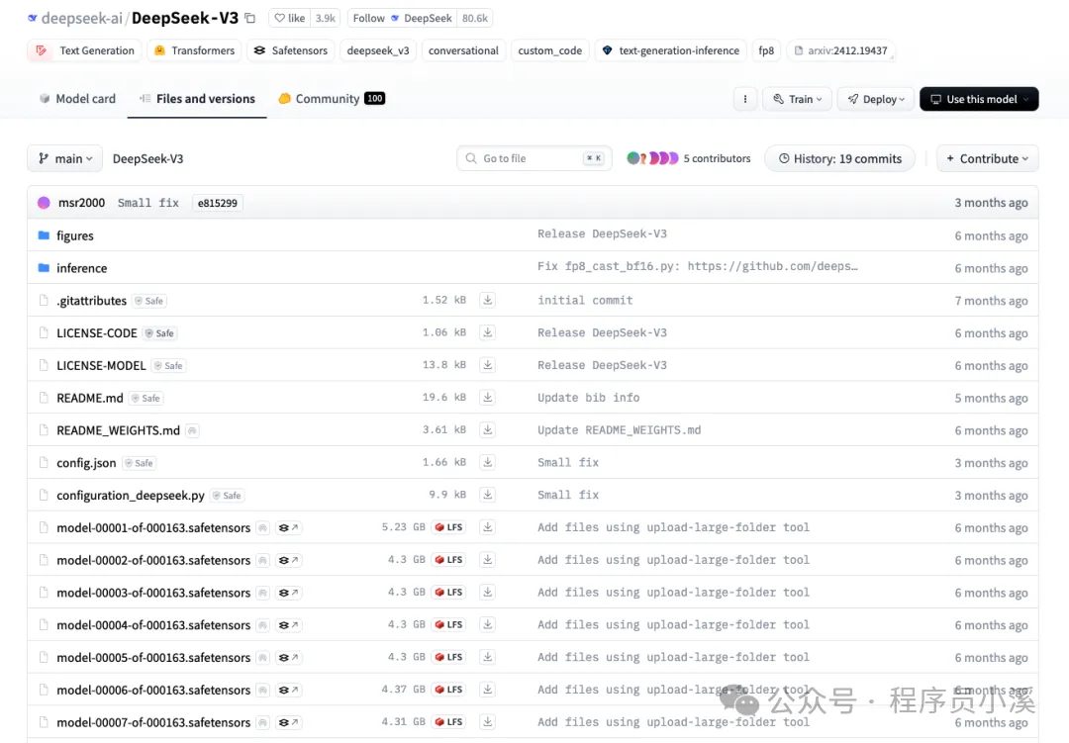Filter by the Safetensors tag
Image resolution: width=1069 pixels, height=743 pixels.
click(290, 50)
